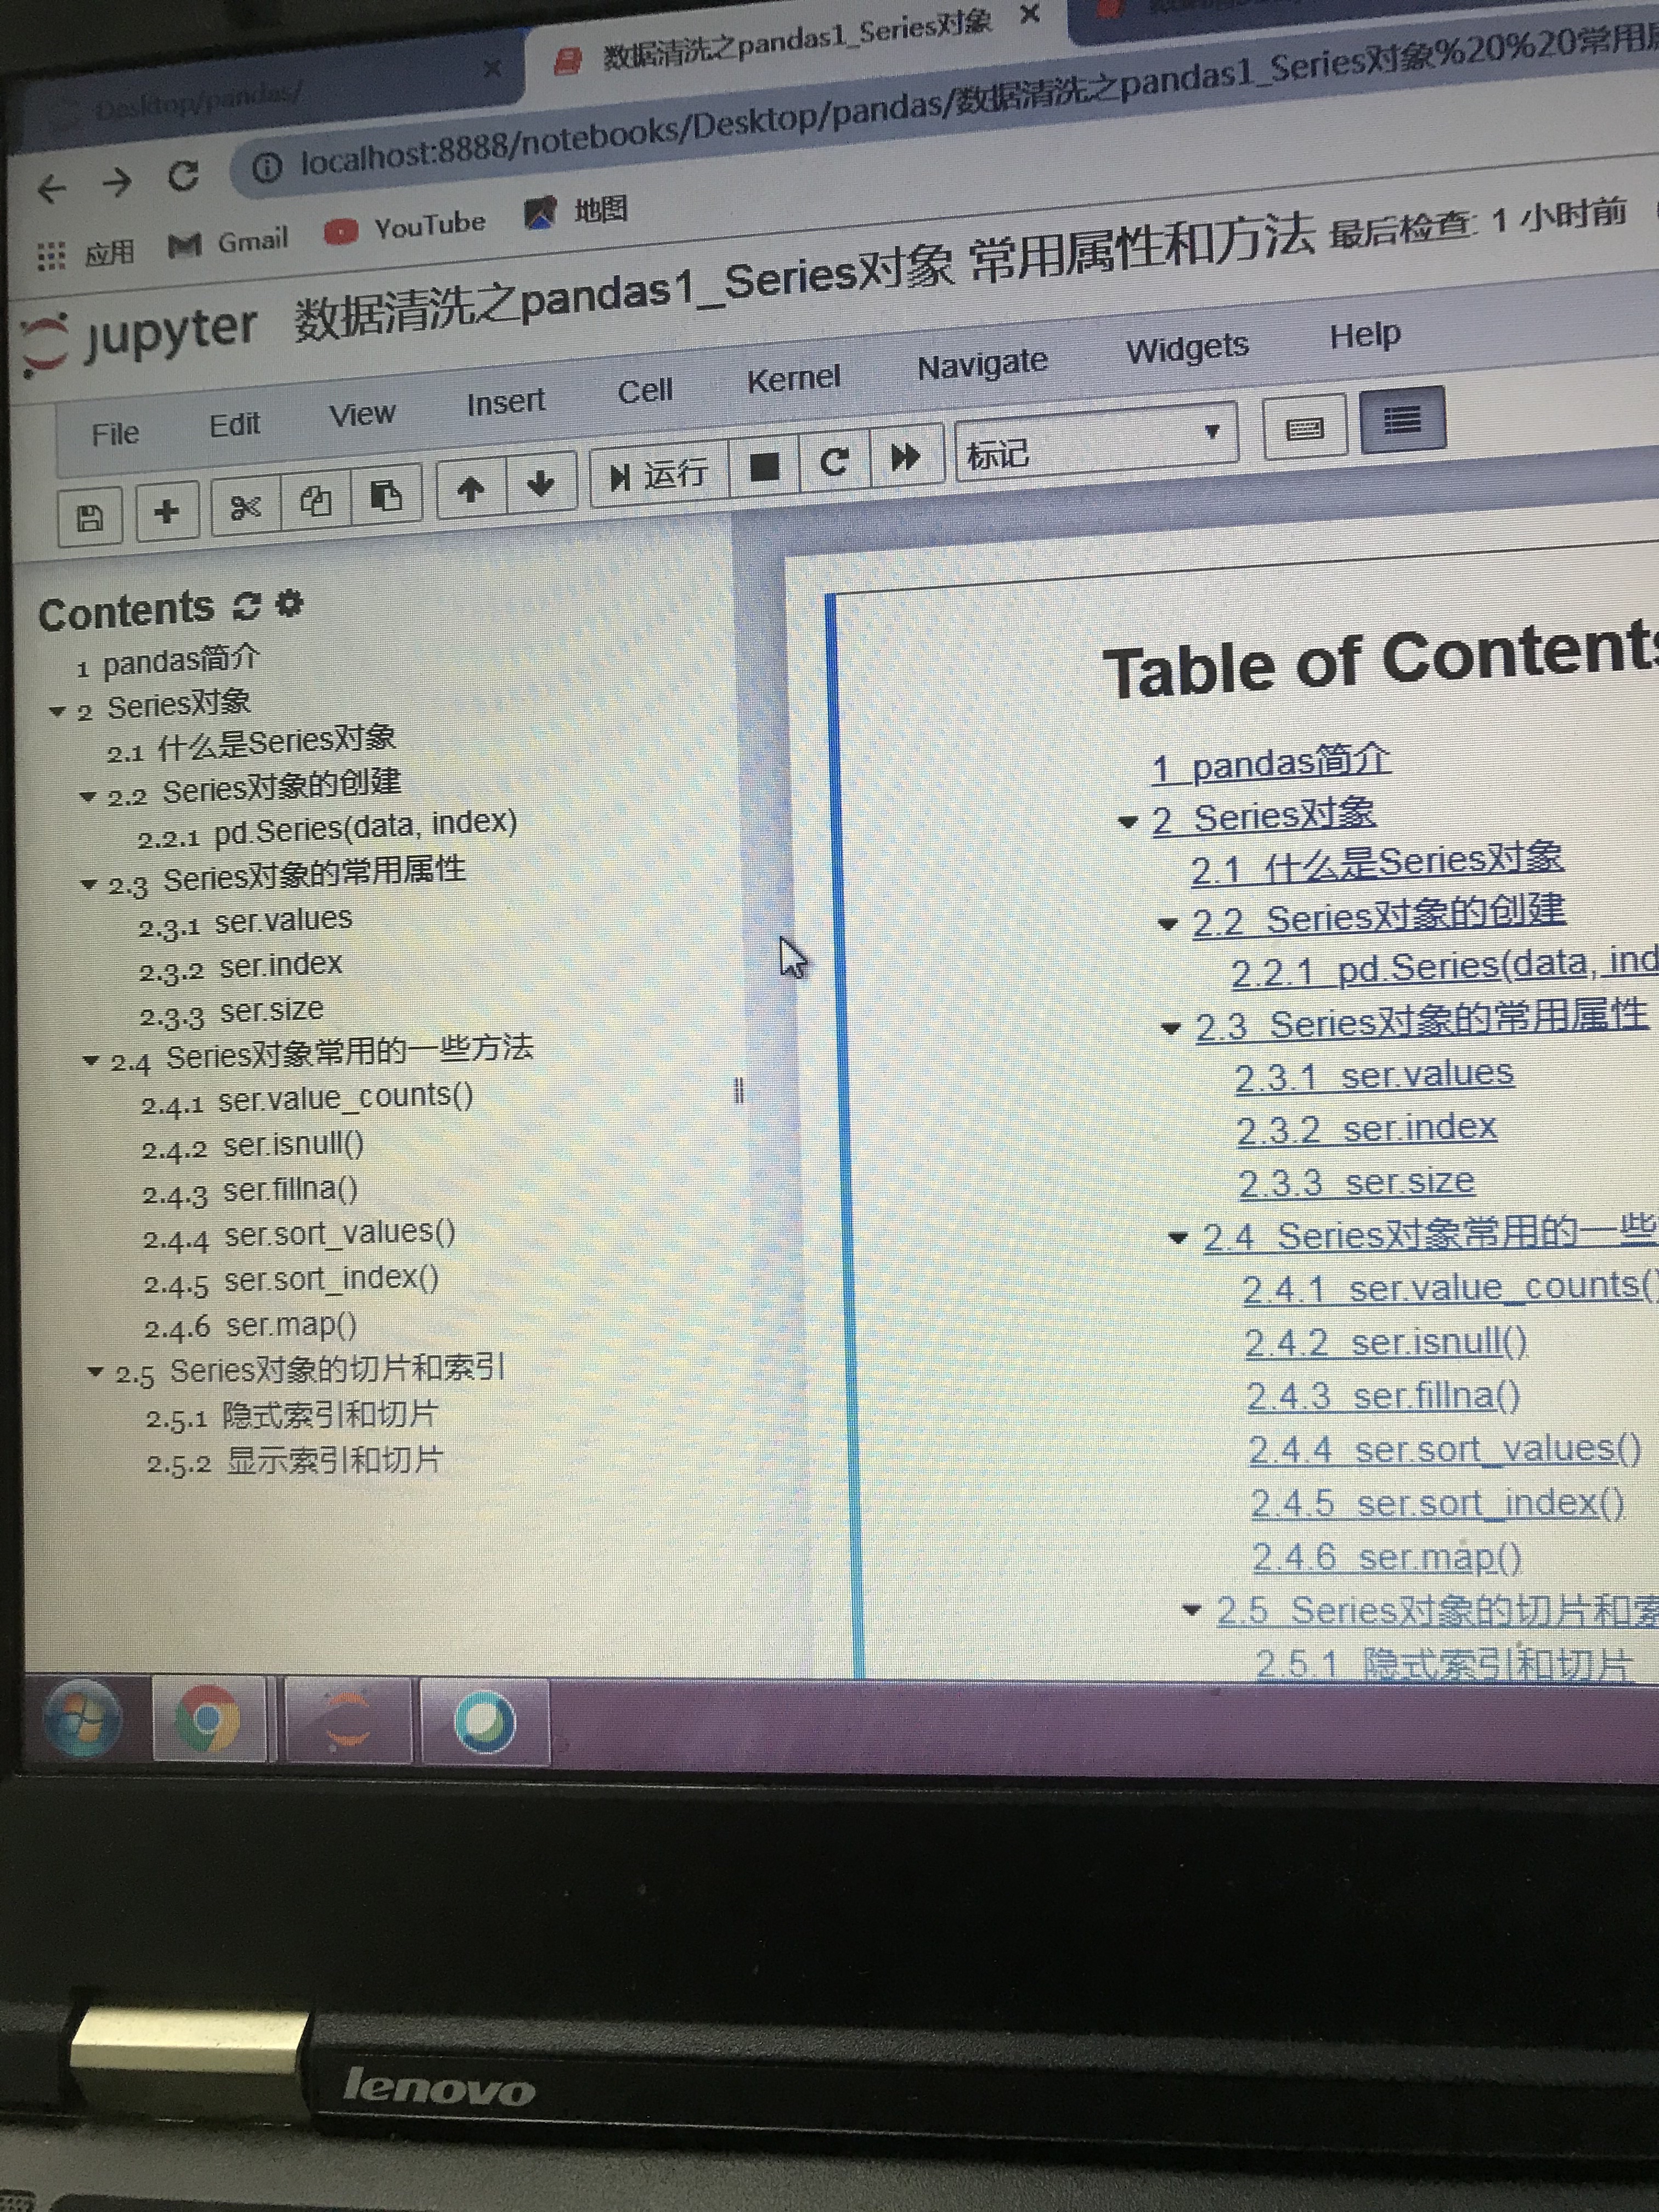Refresh the Contents sidebar

pos(246,606)
